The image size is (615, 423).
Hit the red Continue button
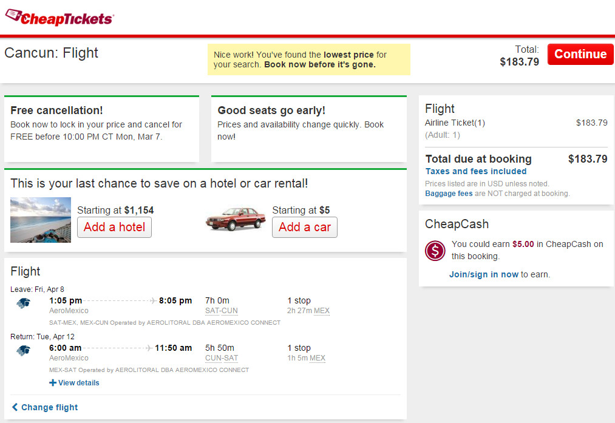pyautogui.click(x=580, y=54)
